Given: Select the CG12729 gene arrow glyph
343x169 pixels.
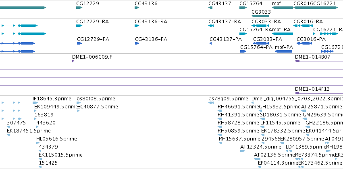Looking at the screenshot, I should coord(79,8).
